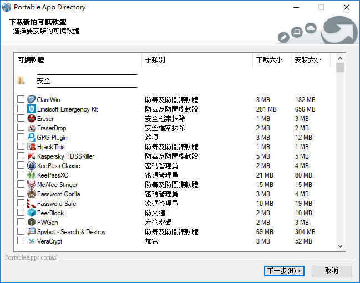
Task: Click the vertical scrollbar thumb
Action: (x=340, y=68)
